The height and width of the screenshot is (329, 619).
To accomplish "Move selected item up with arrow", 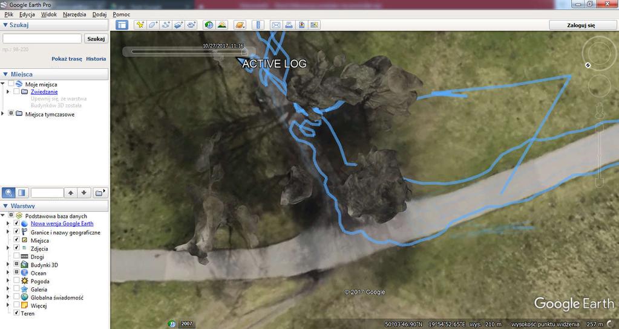I will tap(71, 193).
